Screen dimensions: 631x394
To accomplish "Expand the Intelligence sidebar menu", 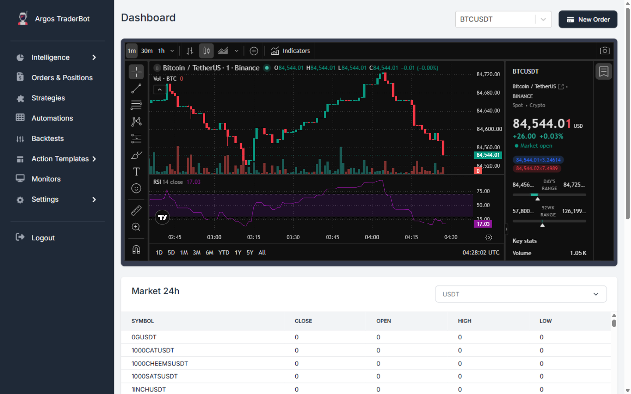I will pyautogui.click(x=57, y=57).
